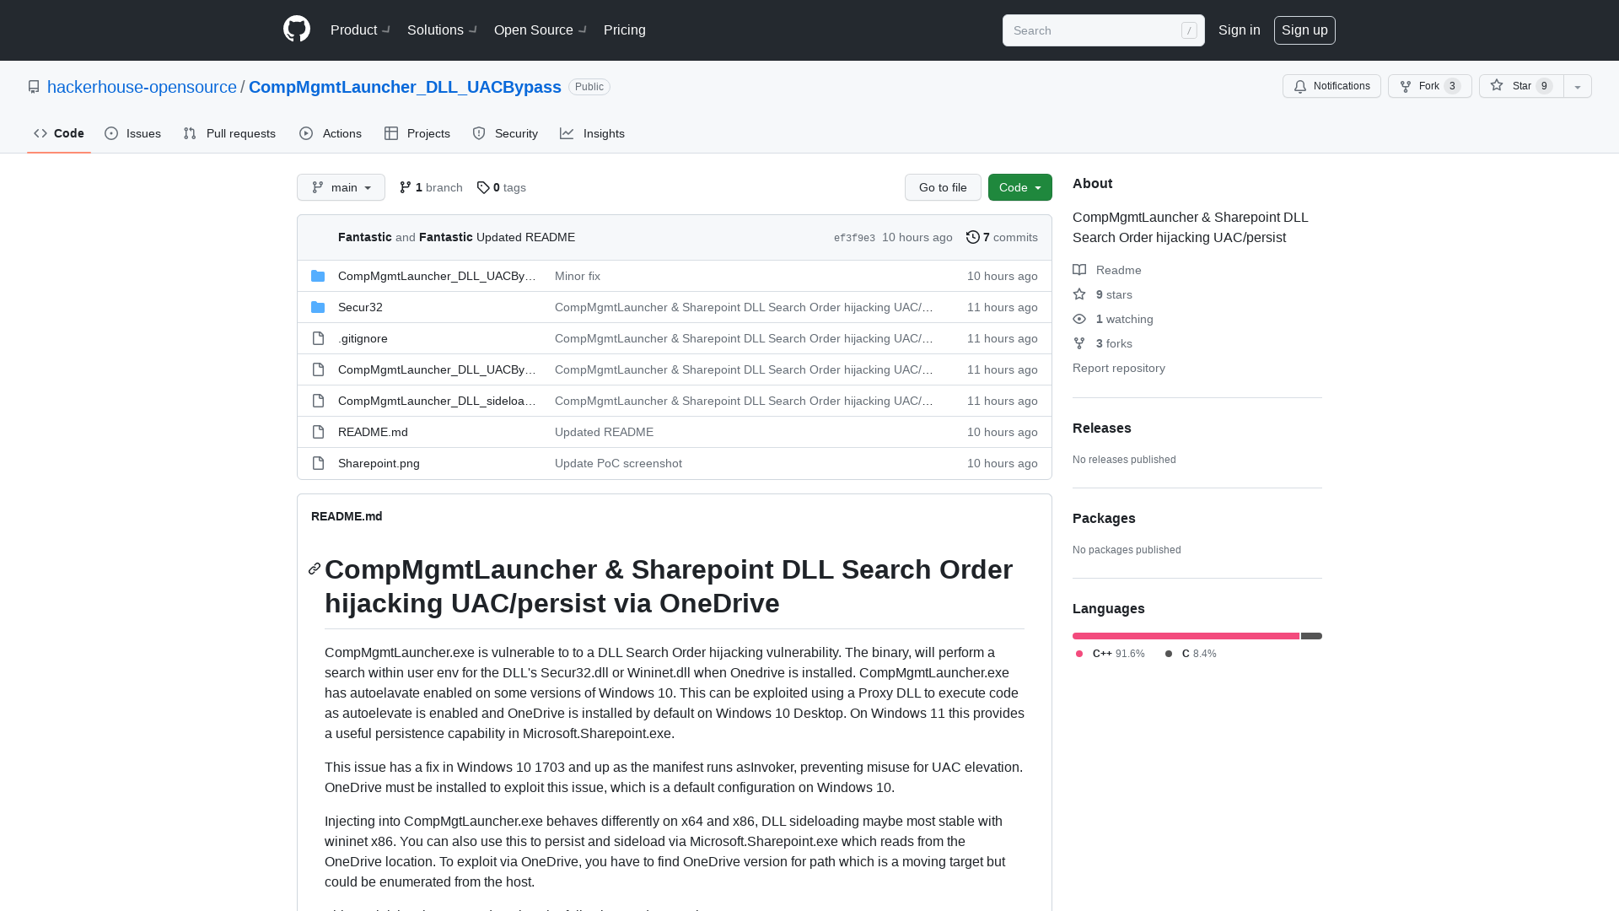Viewport: 1619px width, 911px height.
Task: Expand the Product menu
Action: coord(360,30)
